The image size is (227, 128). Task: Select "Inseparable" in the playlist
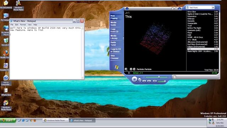tap(203, 23)
